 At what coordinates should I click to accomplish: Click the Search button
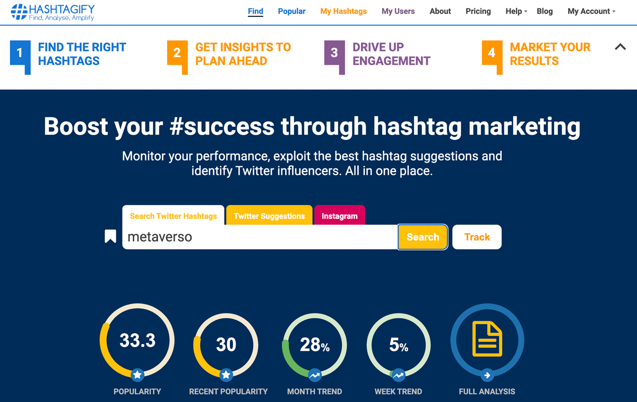click(x=423, y=237)
